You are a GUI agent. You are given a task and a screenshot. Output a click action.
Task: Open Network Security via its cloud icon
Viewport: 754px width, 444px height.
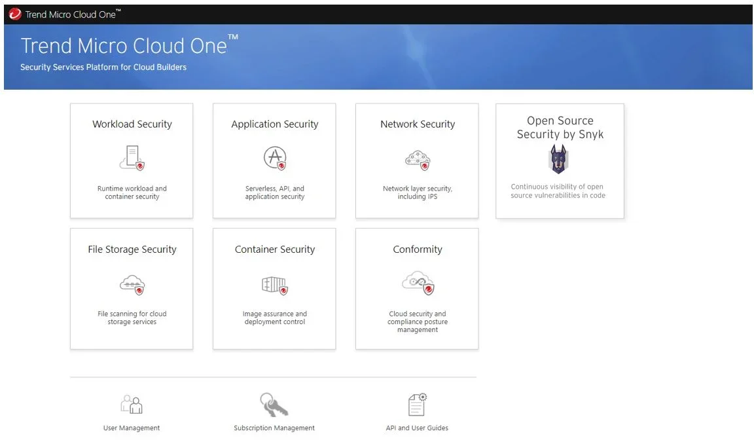[417, 160]
